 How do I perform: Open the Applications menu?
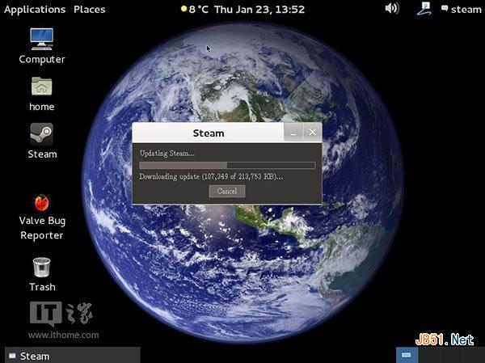(35, 10)
